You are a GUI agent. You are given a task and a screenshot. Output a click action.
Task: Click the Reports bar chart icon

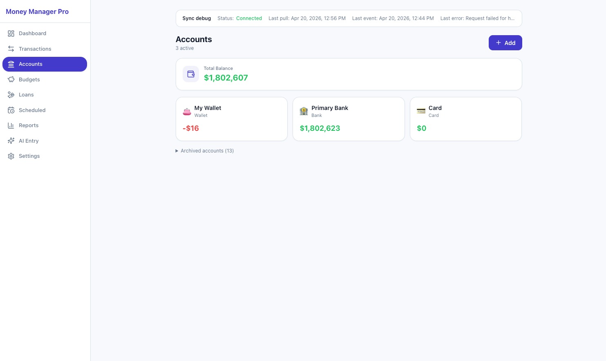click(11, 126)
